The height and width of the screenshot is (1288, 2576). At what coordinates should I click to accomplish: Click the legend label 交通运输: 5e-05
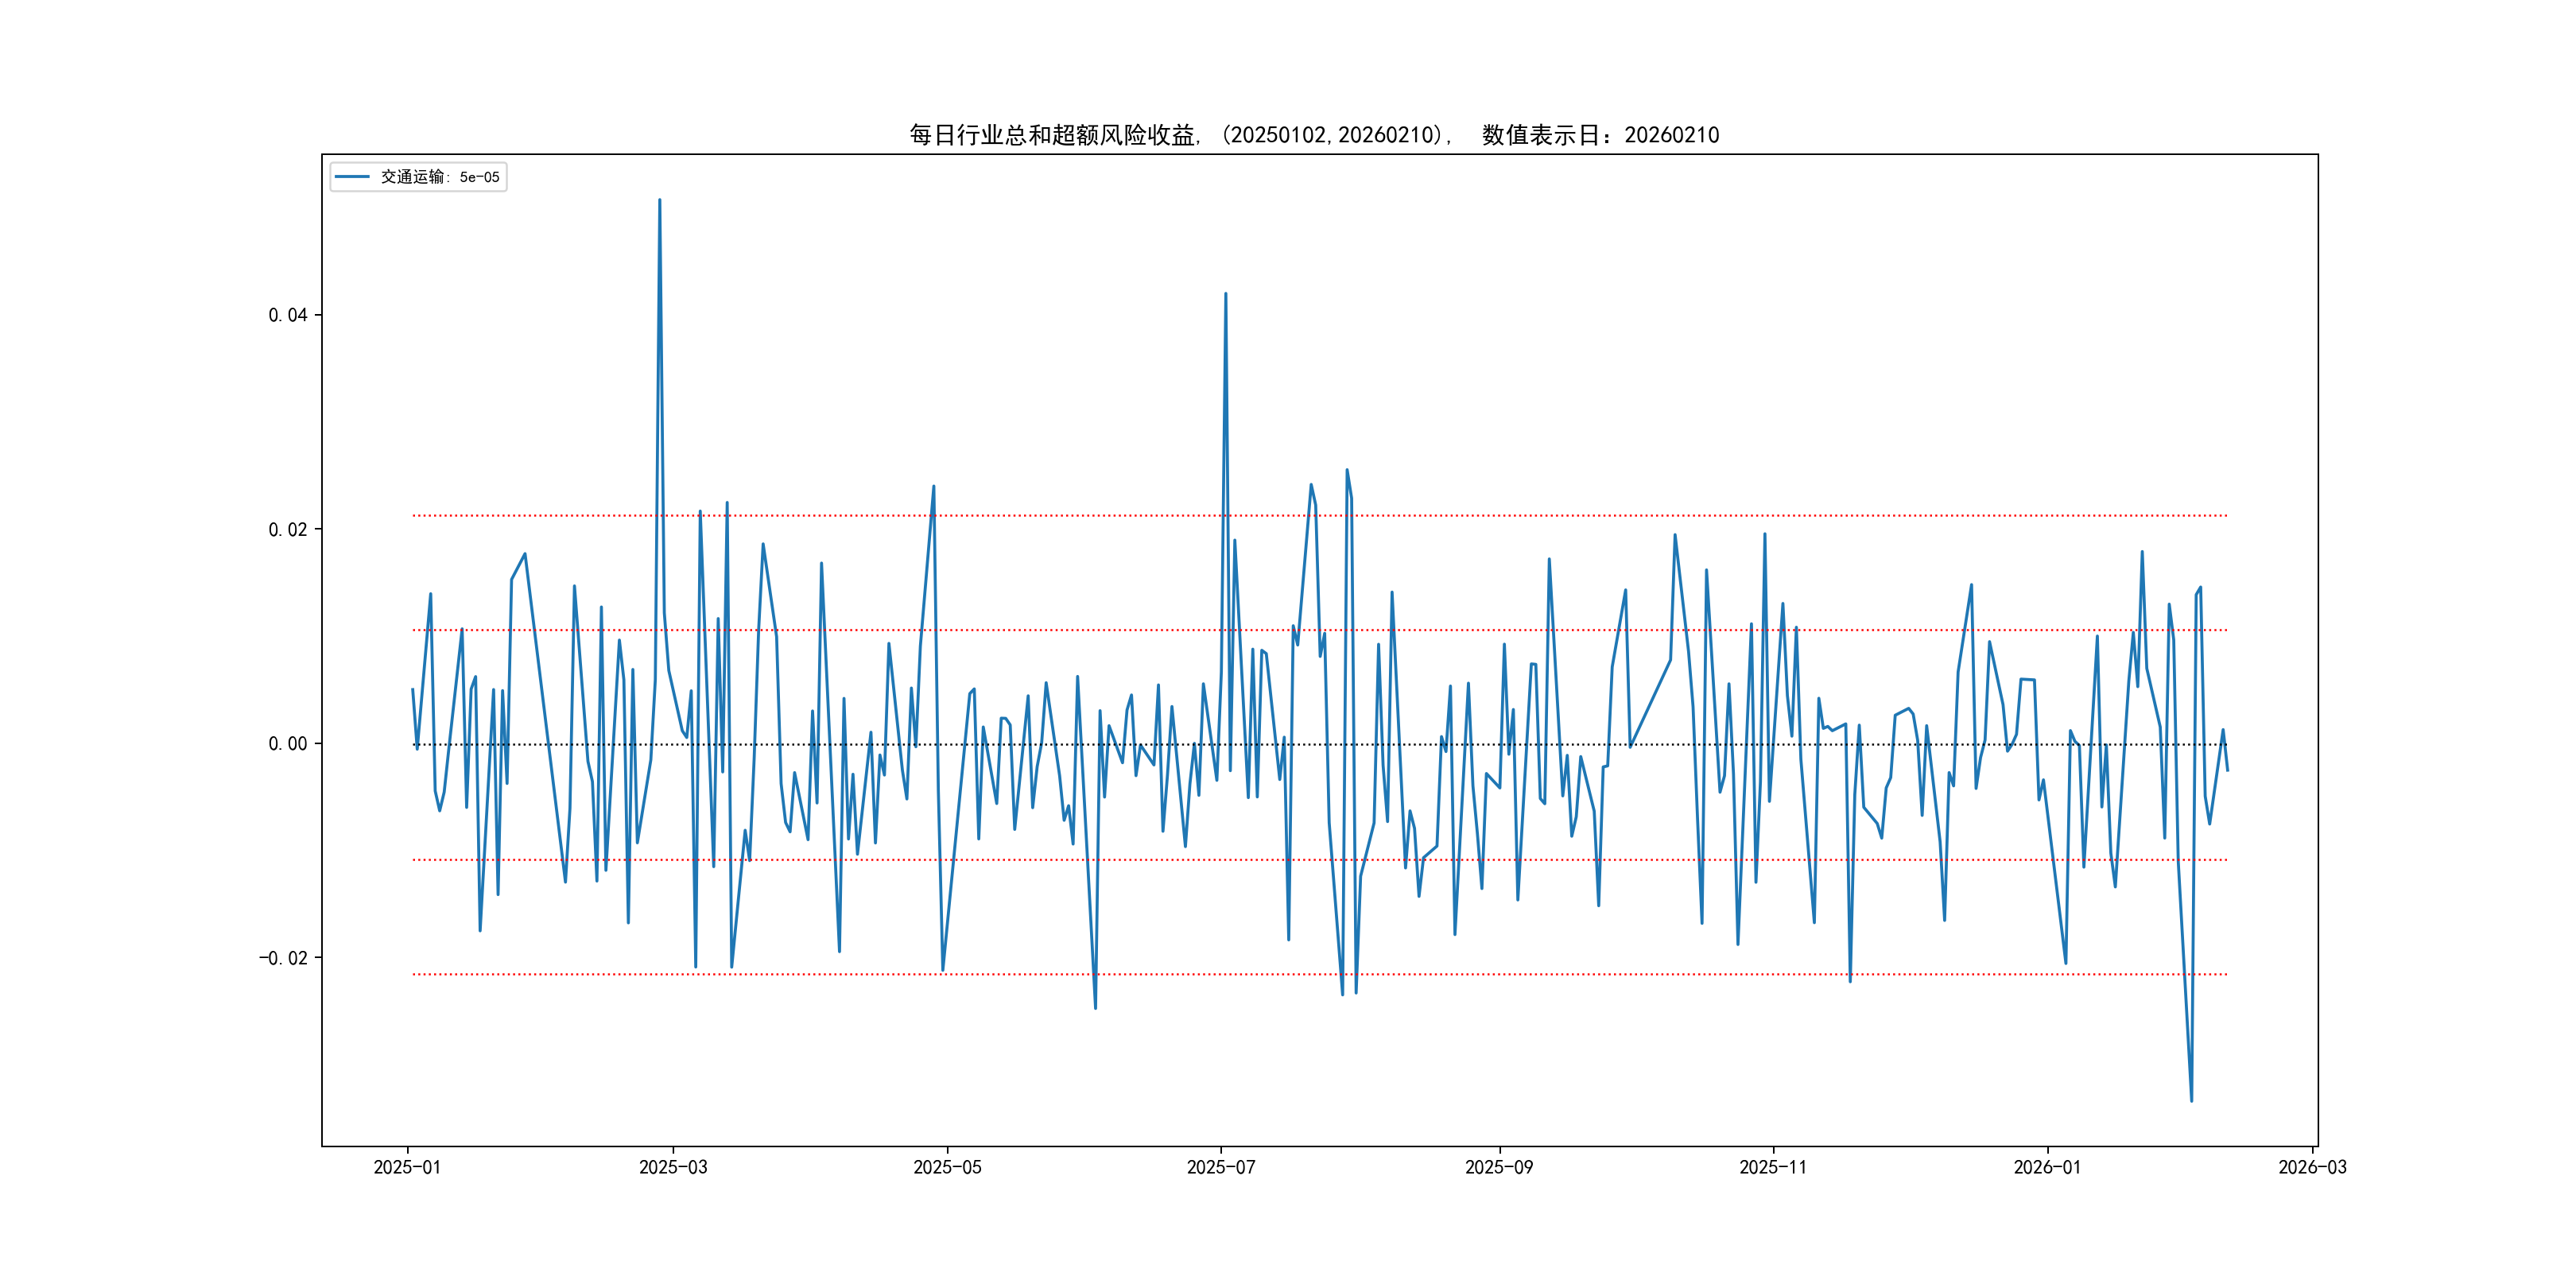439,177
